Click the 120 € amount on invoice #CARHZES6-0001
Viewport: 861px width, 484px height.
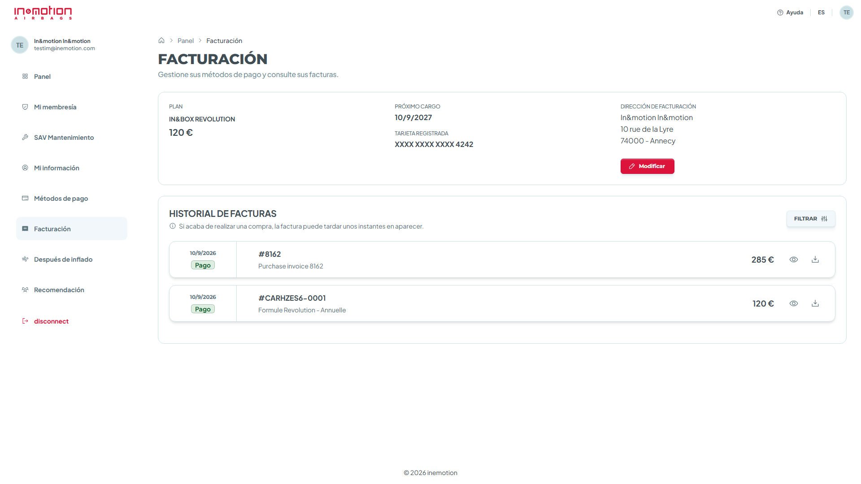pyautogui.click(x=763, y=303)
